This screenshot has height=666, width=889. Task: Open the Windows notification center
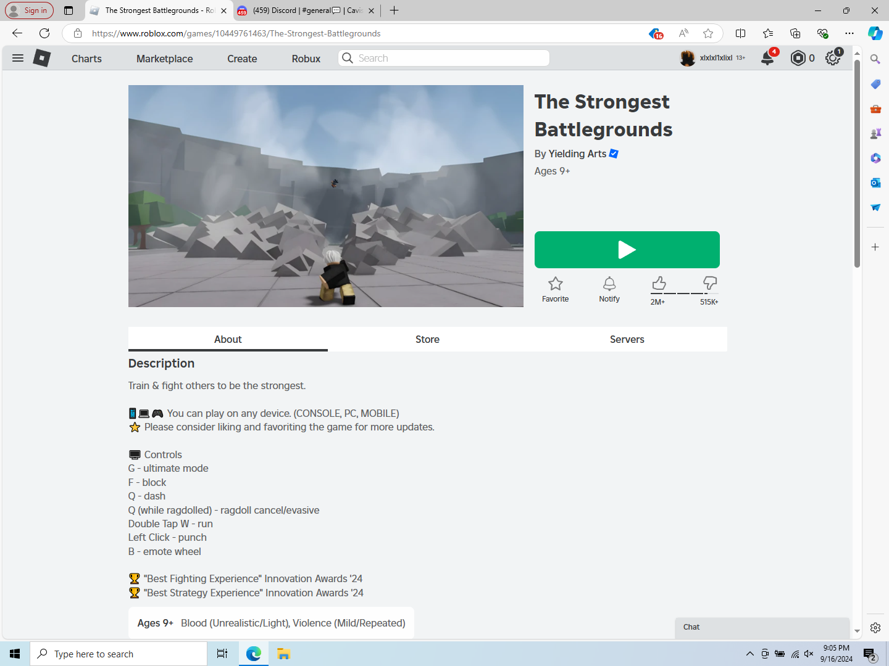click(x=870, y=654)
